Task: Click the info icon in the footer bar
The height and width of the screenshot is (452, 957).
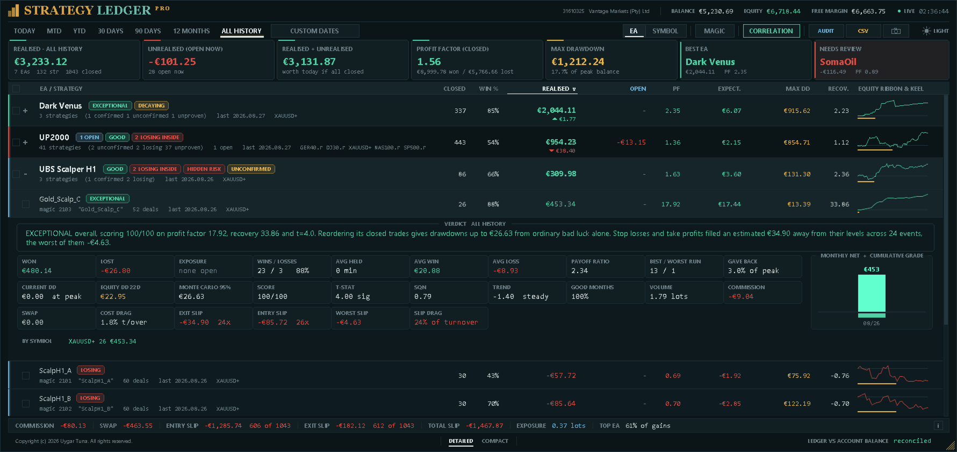Action: pos(938,426)
